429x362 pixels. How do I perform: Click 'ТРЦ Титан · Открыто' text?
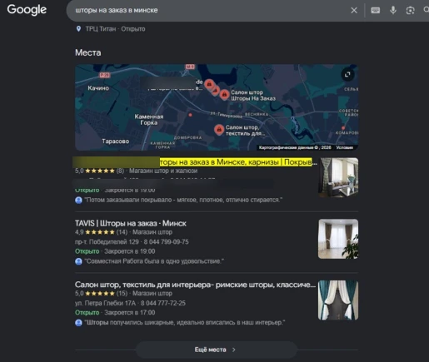pos(115,29)
